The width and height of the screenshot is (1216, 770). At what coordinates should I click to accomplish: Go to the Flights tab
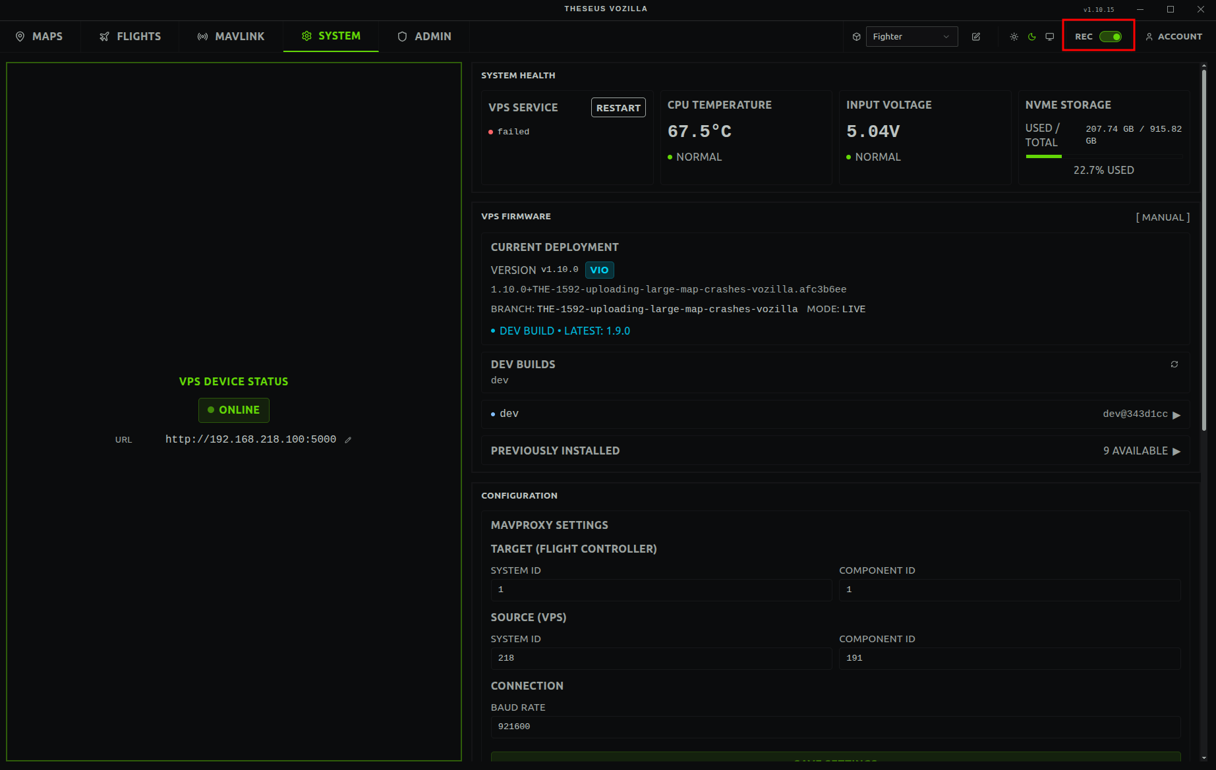(x=130, y=36)
